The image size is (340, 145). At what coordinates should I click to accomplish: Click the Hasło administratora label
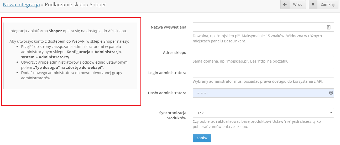[x=167, y=93]
